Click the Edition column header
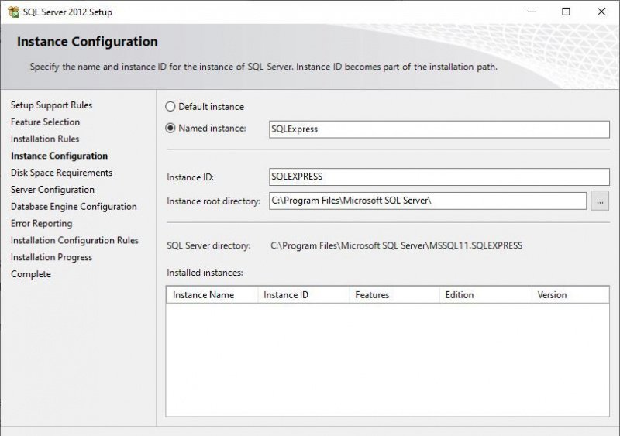Image resolution: width=620 pixels, height=436 pixels. pos(486,295)
